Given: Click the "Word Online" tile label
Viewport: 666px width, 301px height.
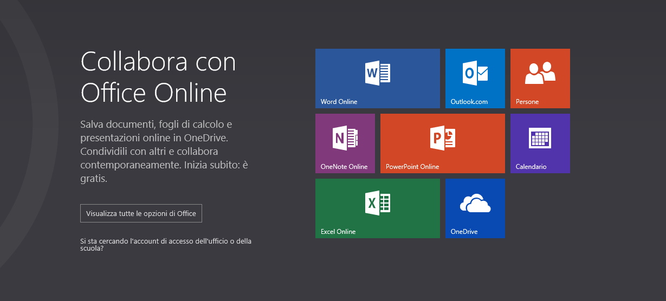Looking at the screenshot, I should point(339,102).
